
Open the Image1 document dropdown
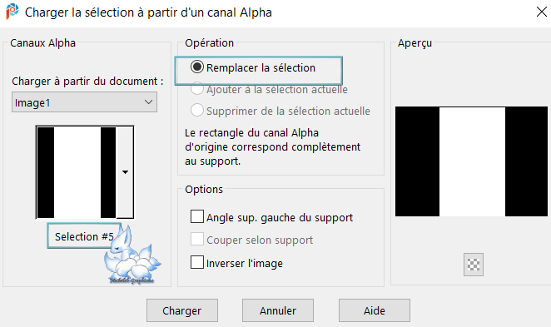click(84, 102)
